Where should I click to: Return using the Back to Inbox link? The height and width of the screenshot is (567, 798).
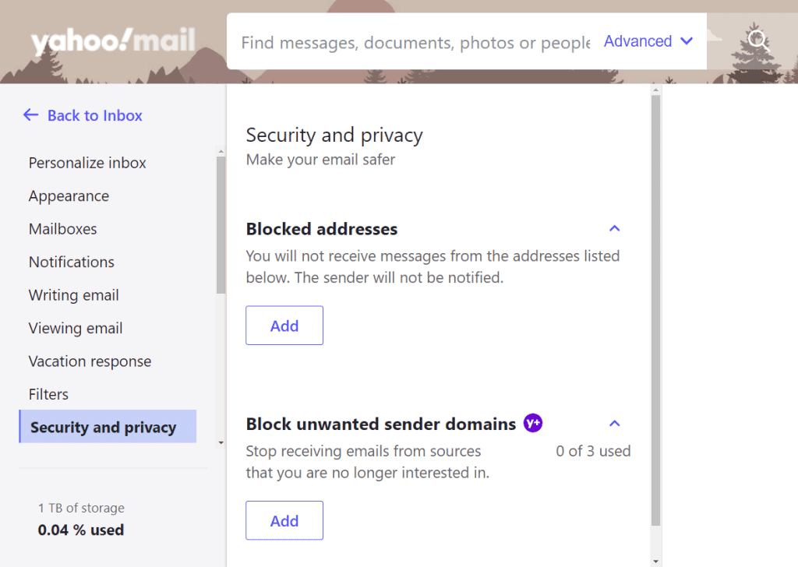pos(94,115)
